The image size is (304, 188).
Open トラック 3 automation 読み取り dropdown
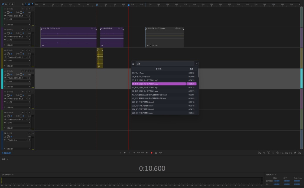point(19,66)
